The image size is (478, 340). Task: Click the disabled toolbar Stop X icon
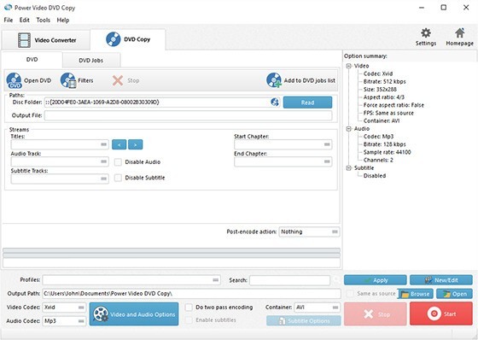pos(118,80)
